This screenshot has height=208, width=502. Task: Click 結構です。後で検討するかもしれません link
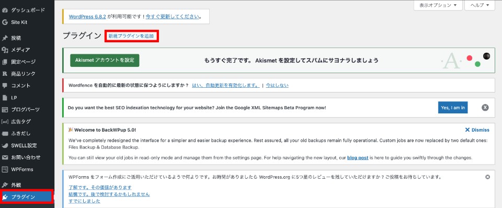(x=109, y=194)
